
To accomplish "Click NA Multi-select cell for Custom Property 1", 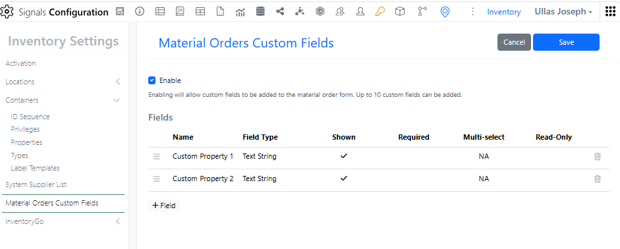I will pyautogui.click(x=484, y=156).
